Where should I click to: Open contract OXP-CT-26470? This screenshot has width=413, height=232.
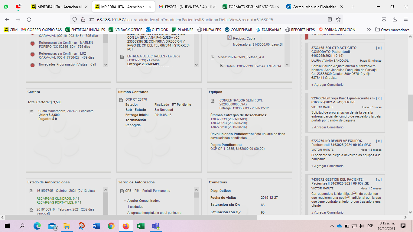pos(136,99)
